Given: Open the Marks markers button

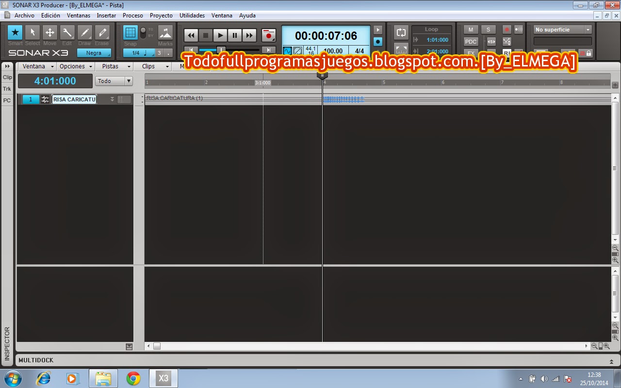Looking at the screenshot, I should [x=165, y=33].
